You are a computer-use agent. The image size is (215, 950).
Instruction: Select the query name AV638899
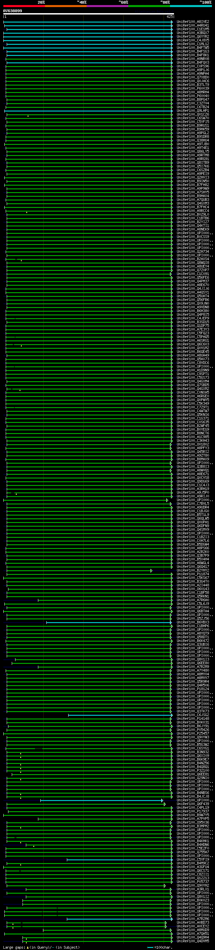pos(12,11)
